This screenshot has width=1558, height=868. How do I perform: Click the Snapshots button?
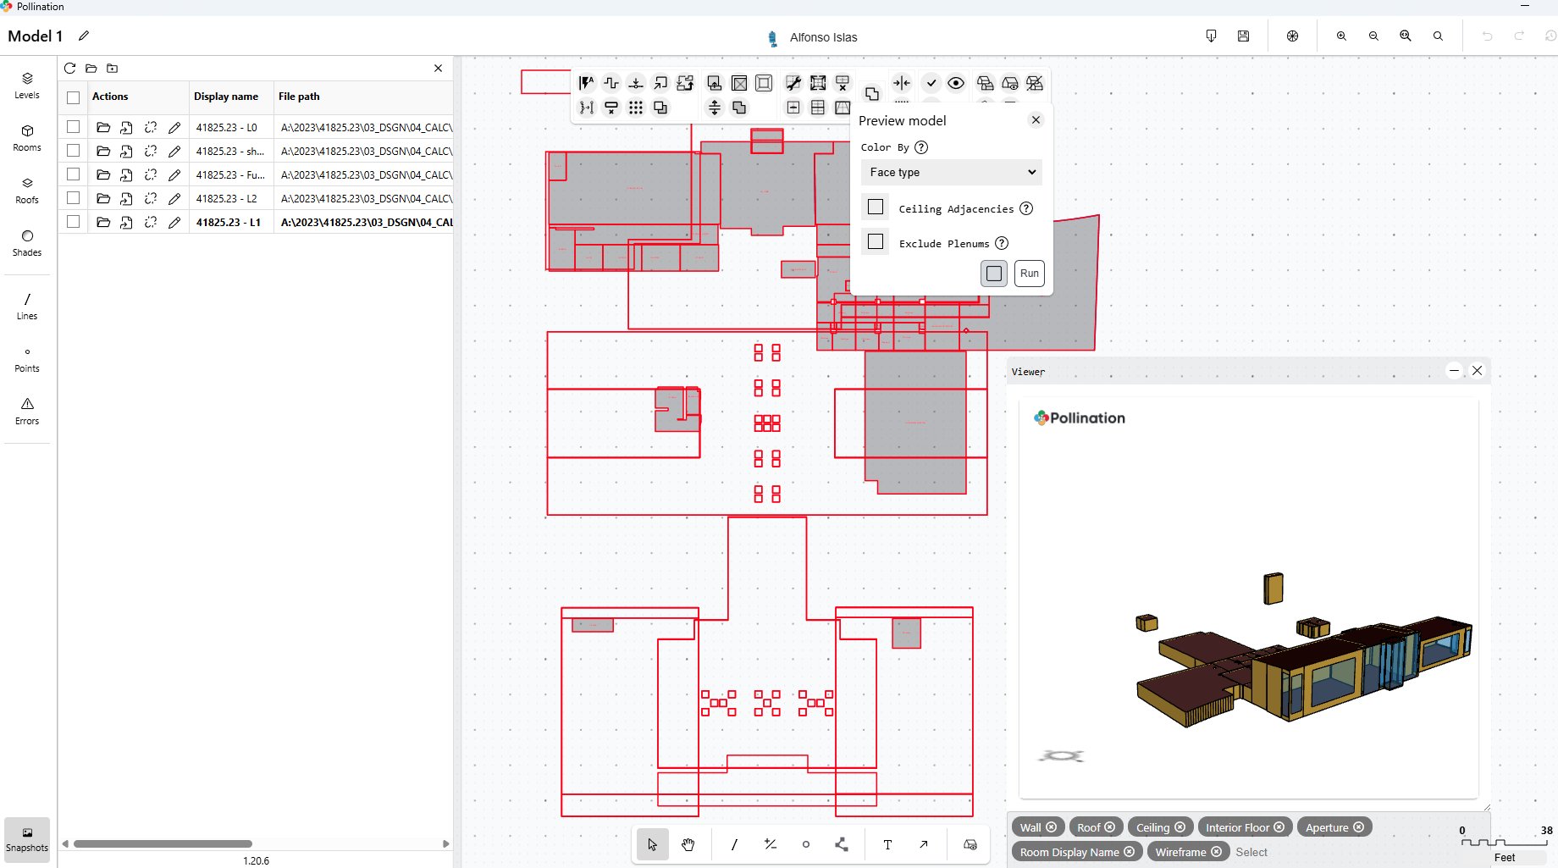27,838
